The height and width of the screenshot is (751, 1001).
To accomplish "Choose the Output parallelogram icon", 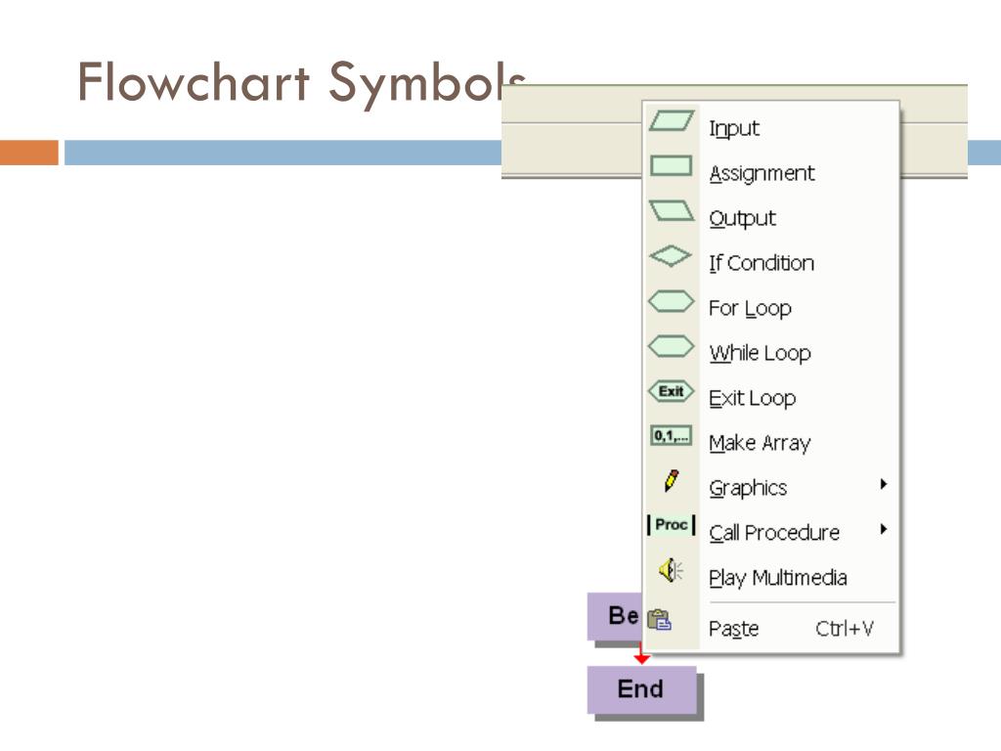I will pos(671,211).
